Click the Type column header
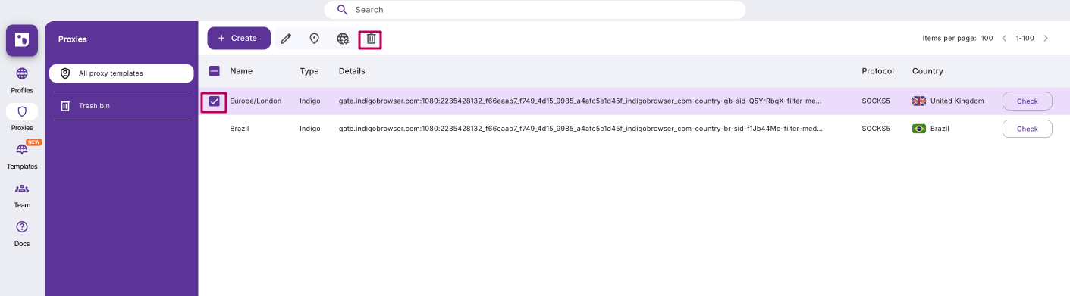The image size is (1070, 296). coord(309,71)
